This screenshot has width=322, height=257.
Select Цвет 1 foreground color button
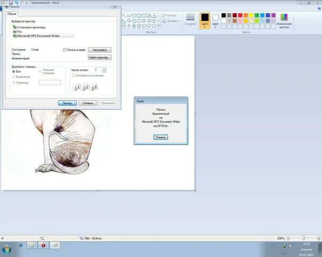(x=205, y=20)
